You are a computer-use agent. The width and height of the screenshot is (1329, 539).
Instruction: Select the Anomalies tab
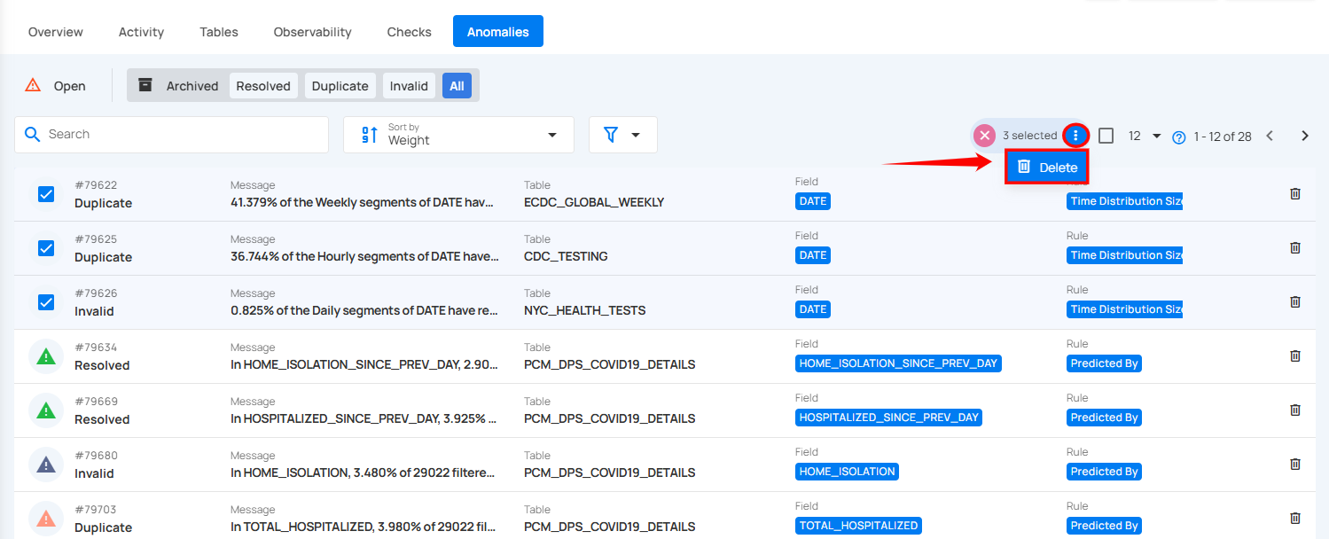pos(498,32)
